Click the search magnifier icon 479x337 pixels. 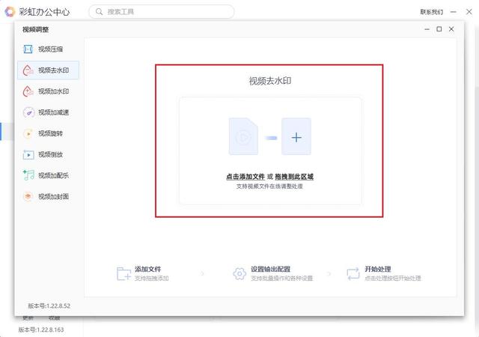coord(99,12)
